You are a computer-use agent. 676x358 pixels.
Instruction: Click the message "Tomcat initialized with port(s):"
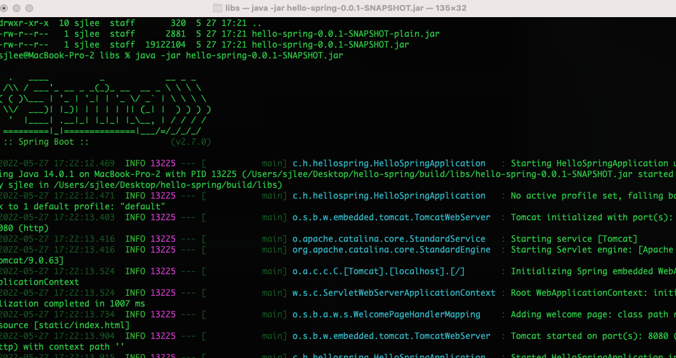tap(592, 217)
